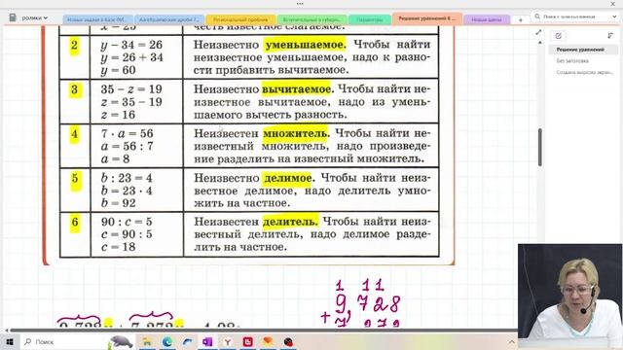This screenshot has height=350, width=623.
Task: Open the green section tab
Action: pyautogui.click(x=312, y=19)
